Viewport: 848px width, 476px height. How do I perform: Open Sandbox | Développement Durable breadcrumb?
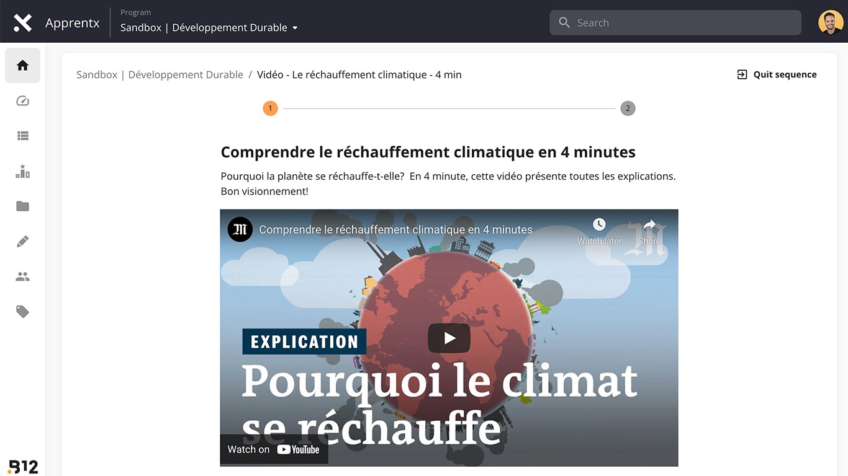[x=160, y=74]
